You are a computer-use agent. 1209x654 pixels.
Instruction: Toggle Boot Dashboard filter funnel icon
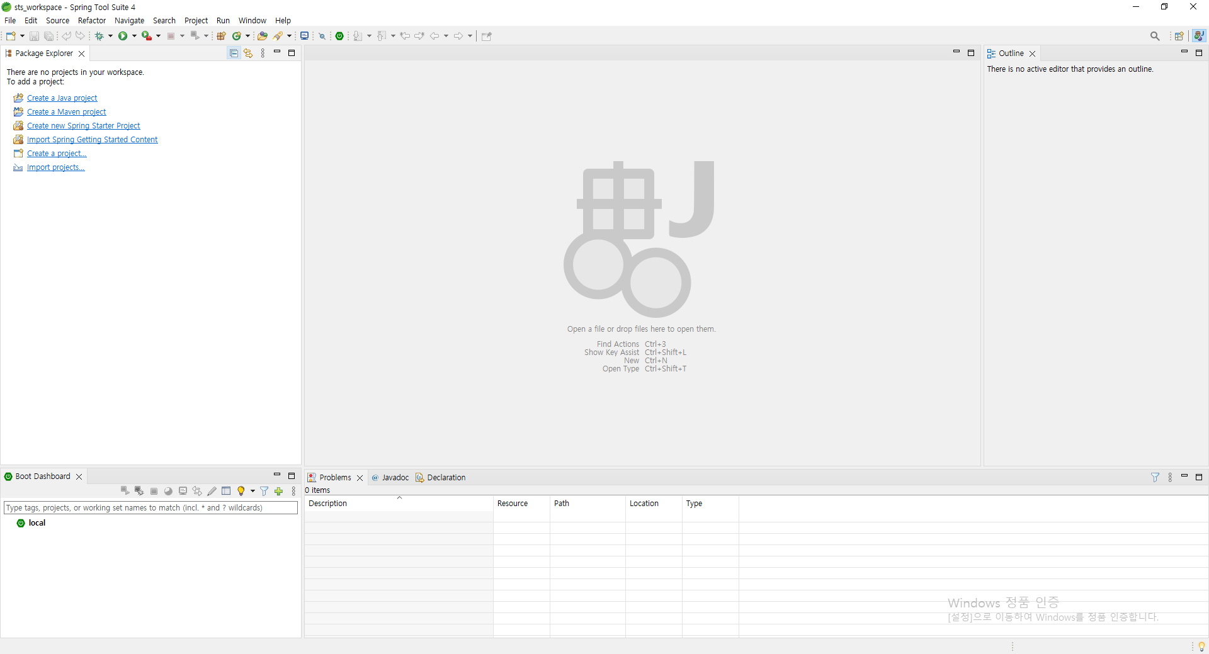(264, 491)
